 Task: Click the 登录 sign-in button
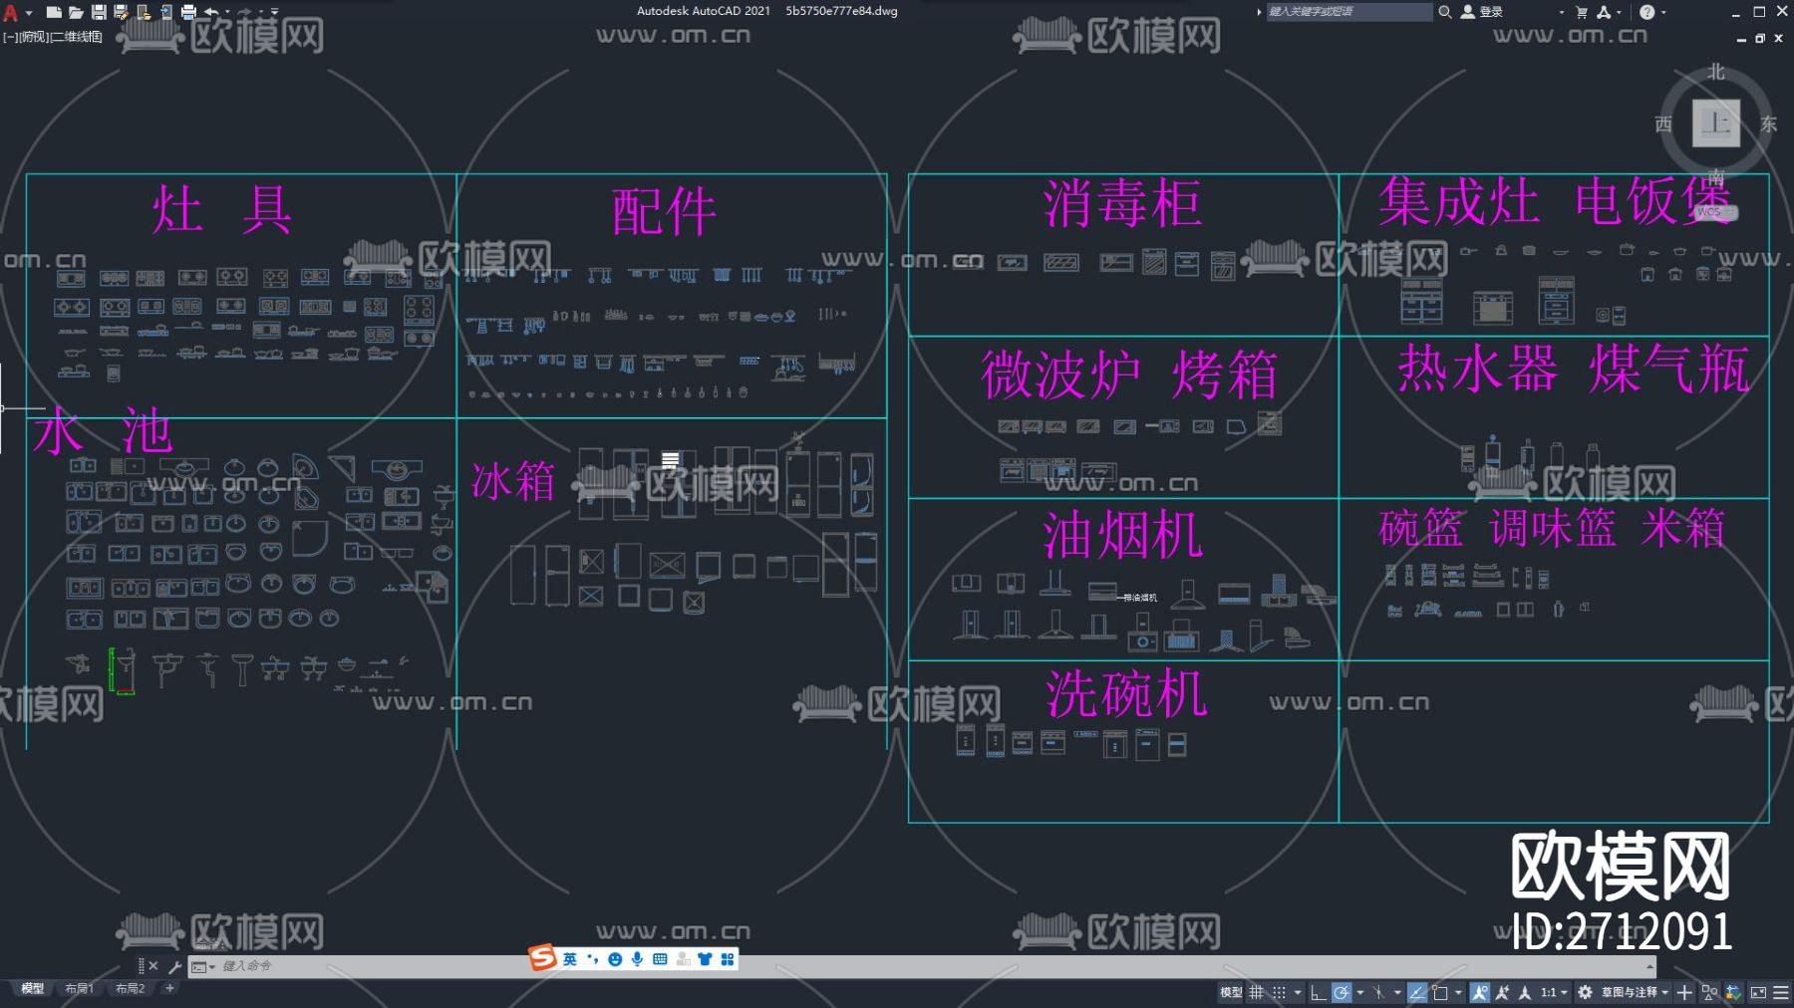1485,12
